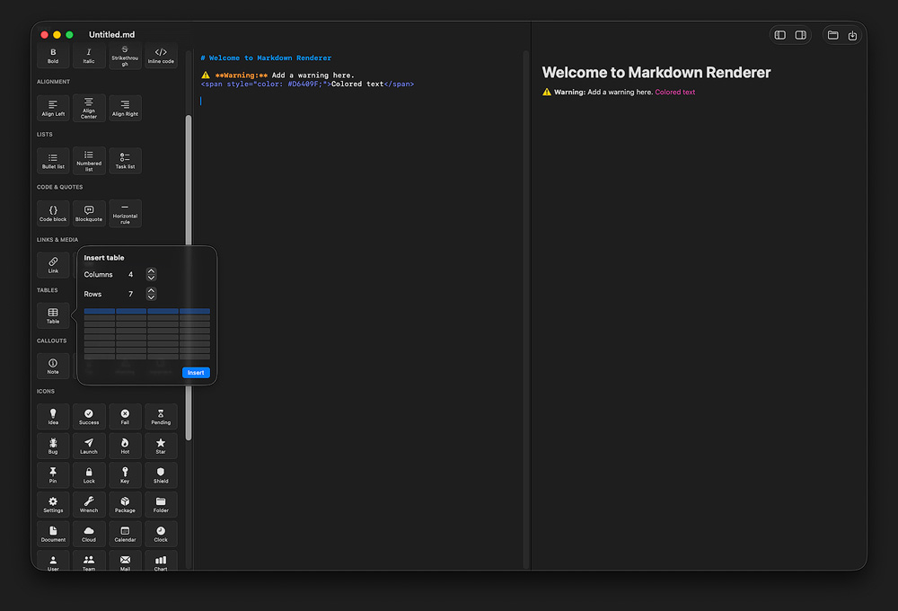
Task: Insert the Wrench icon
Action: [x=89, y=504]
